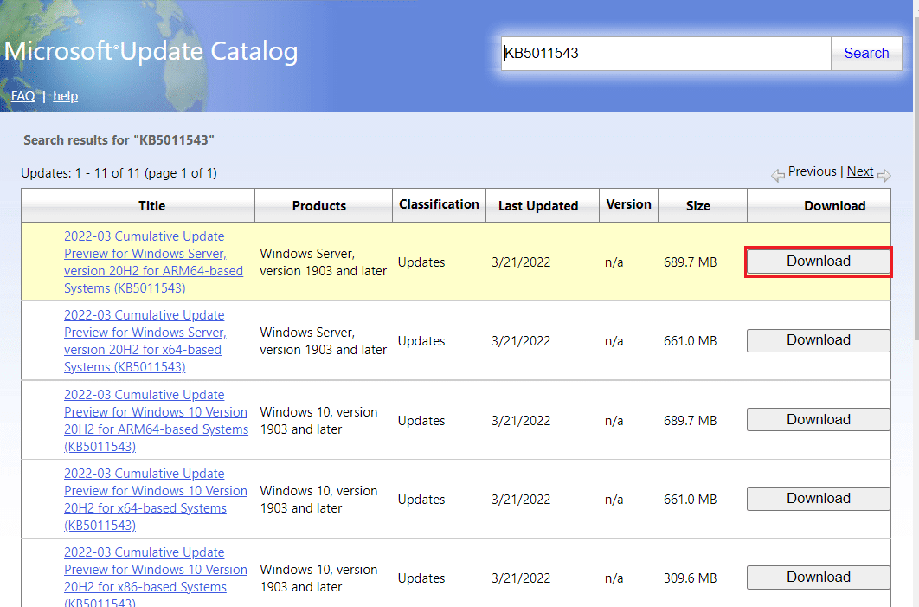919x607 pixels.
Task: Click the previous page arrow icon
Action: point(777,176)
